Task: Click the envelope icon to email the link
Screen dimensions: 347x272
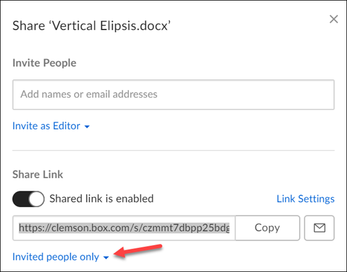Action: tap(319, 228)
